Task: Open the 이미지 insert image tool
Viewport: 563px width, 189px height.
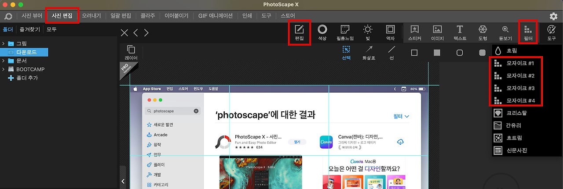Action: point(437,33)
